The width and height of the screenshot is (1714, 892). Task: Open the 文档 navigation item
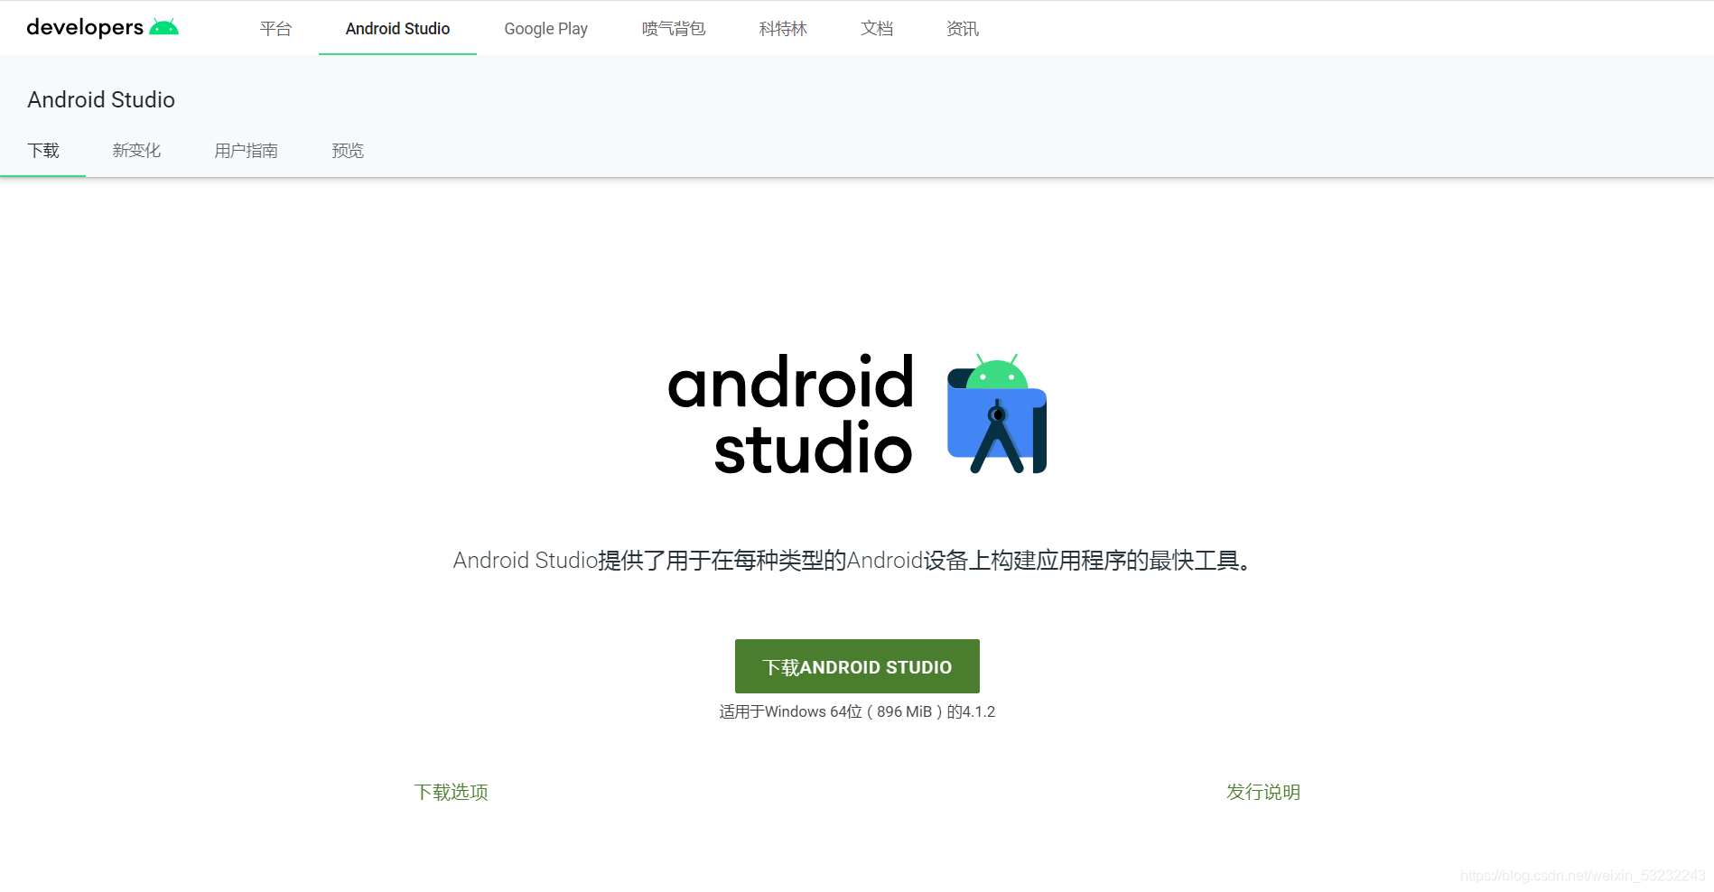click(877, 29)
